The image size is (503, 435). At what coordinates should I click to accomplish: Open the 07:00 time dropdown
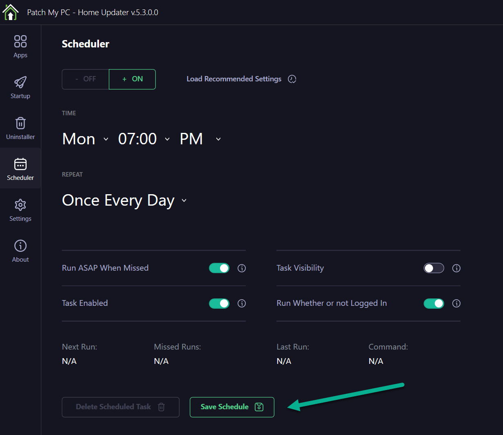pos(144,139)
